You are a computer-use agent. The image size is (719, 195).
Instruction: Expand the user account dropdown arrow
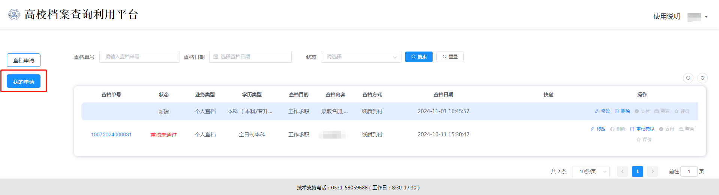[x=706, y=17]
